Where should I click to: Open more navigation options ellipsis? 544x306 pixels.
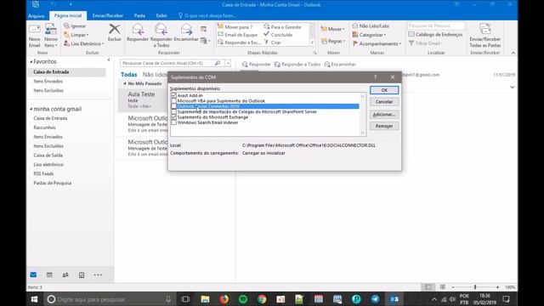98,275
